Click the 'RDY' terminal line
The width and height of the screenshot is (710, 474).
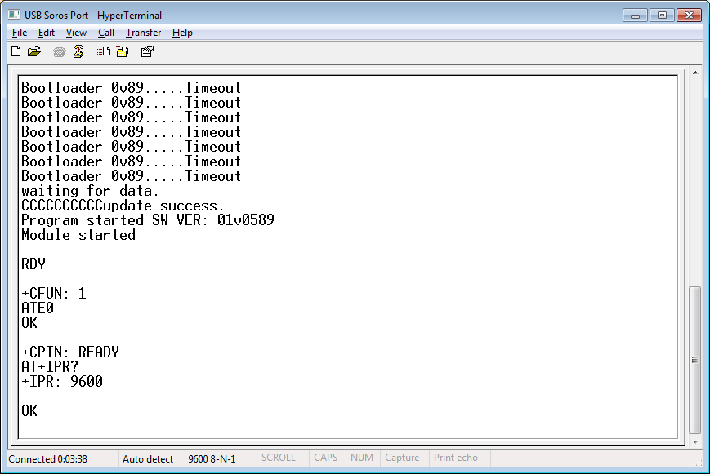33,264
